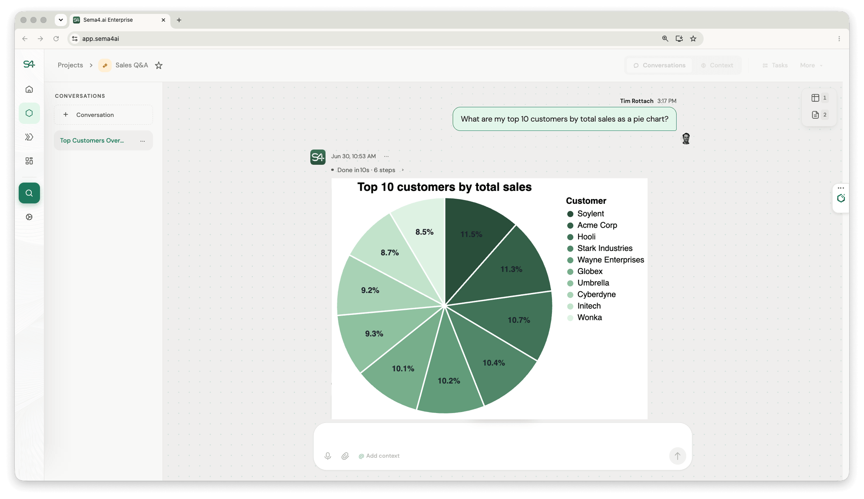Image resolution: width=864 pixels, height=499 pixels.
Task: Toggle Stark Industries in chart legend
Action: [x=599, y=248]
